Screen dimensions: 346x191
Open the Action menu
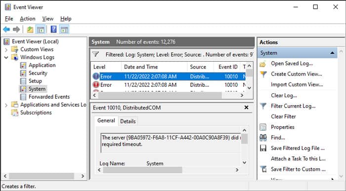pyautogui.click(x=28, y=19)
